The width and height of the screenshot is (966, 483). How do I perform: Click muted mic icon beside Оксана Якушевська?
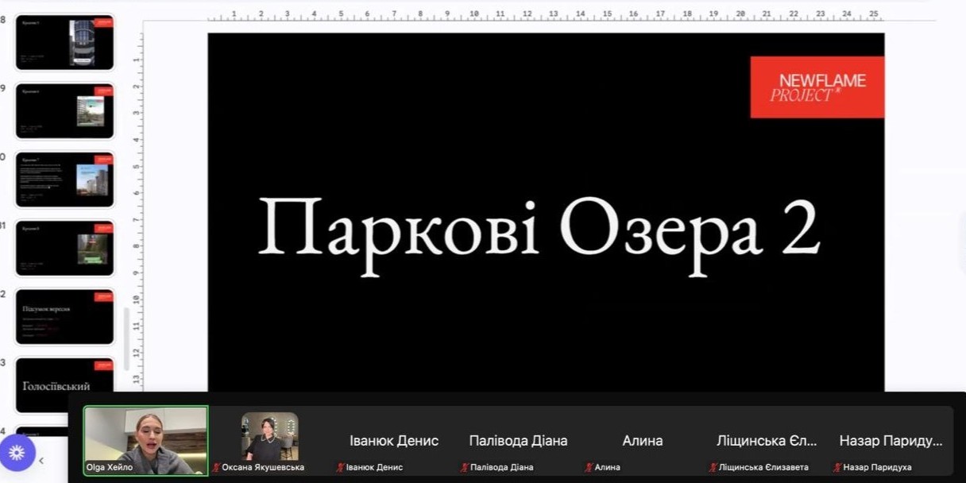(x=216, y=467)
